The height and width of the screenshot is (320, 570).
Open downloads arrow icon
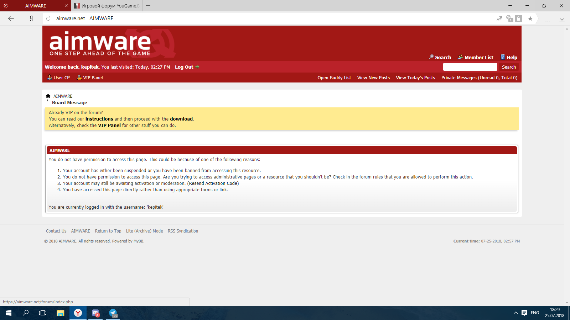[562, 18]
